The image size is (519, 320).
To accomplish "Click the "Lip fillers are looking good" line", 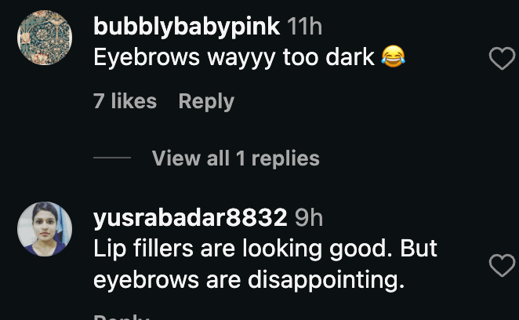I will [x=265, y=249].
